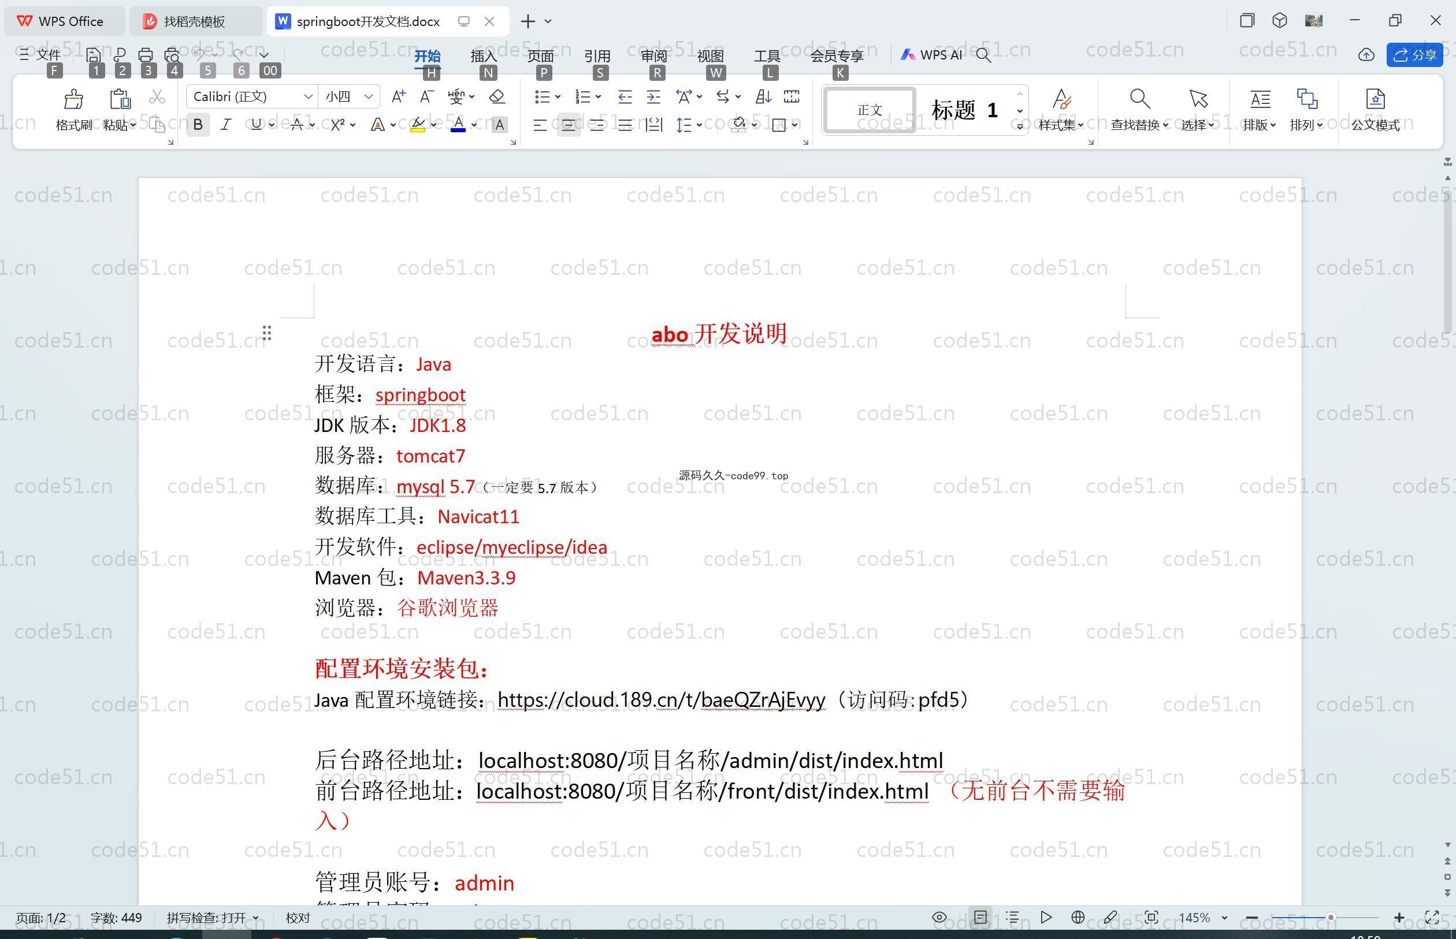
Task: Click the font color A swatch
Action: [458, 125]
